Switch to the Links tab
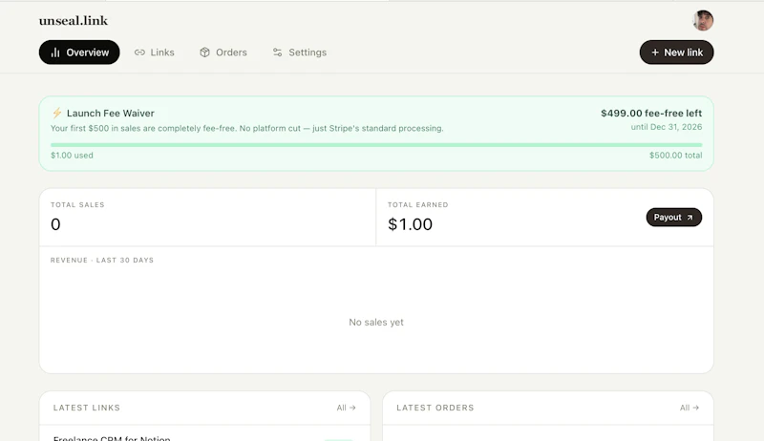This screenshot has width=764, height=441. [154, 52]
